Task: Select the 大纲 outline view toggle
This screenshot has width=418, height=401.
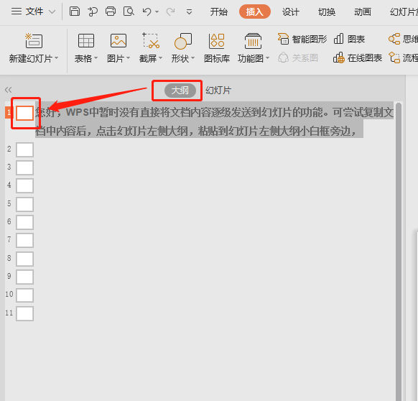Action: coord(180,91)
